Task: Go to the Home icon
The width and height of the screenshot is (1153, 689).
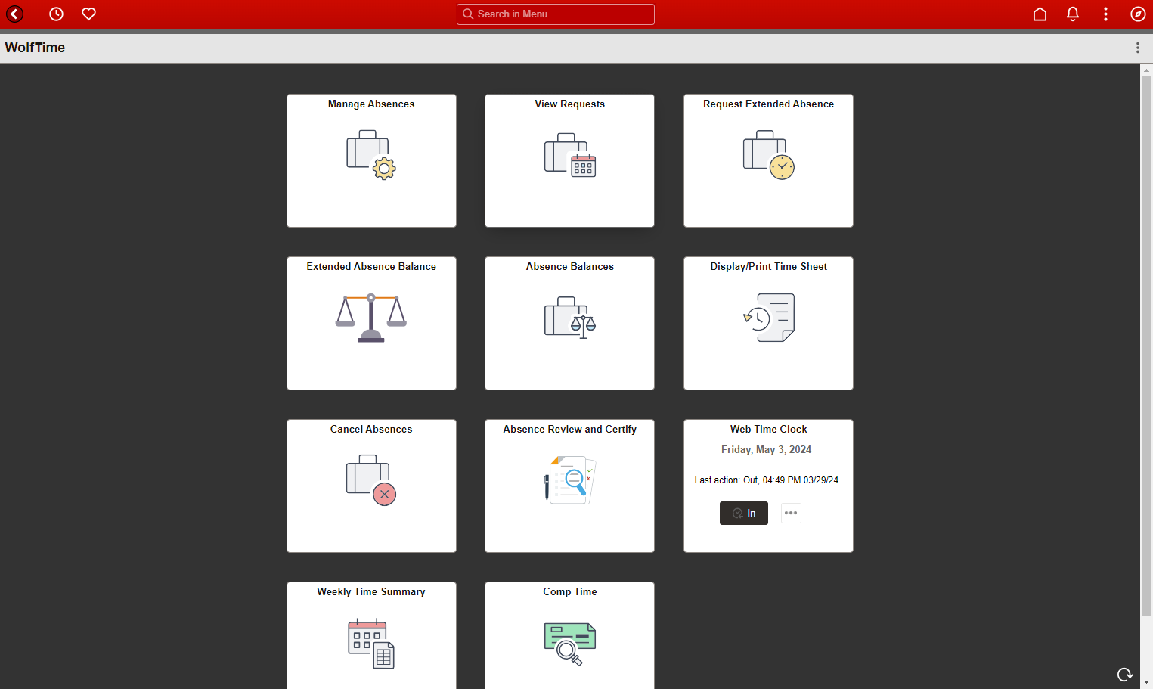Action: coord(1040,14)
